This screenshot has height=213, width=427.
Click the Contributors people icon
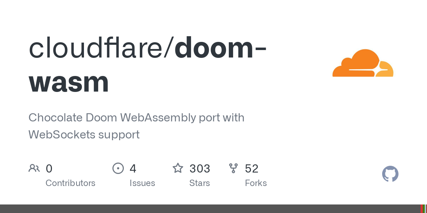pos(34,168)
